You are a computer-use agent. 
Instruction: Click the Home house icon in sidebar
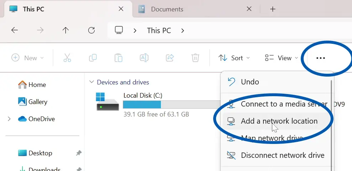tap(22, 85)
